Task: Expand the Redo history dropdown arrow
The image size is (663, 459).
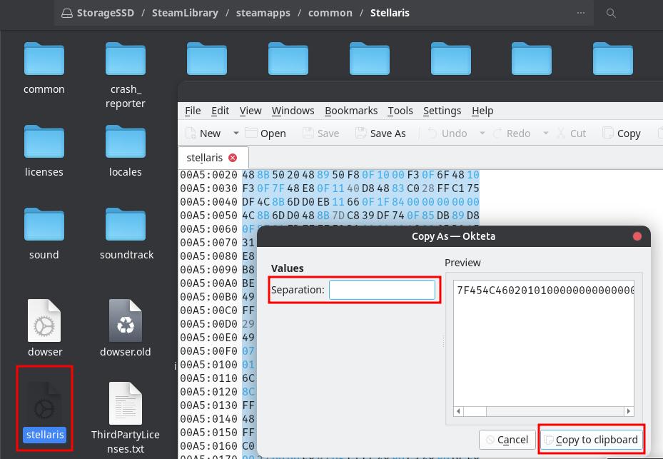Action: tap(546, 133)
